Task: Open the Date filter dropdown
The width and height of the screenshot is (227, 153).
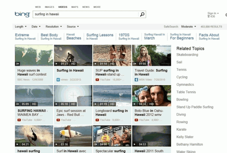Action: point(36,26)
